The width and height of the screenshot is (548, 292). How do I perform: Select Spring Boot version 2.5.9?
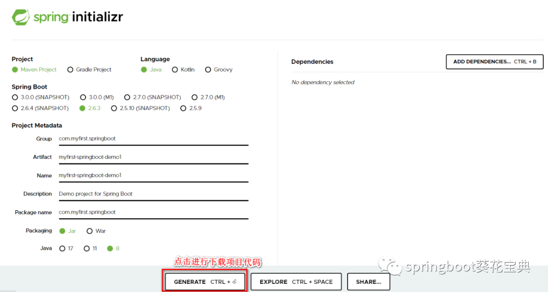[191, 108]
